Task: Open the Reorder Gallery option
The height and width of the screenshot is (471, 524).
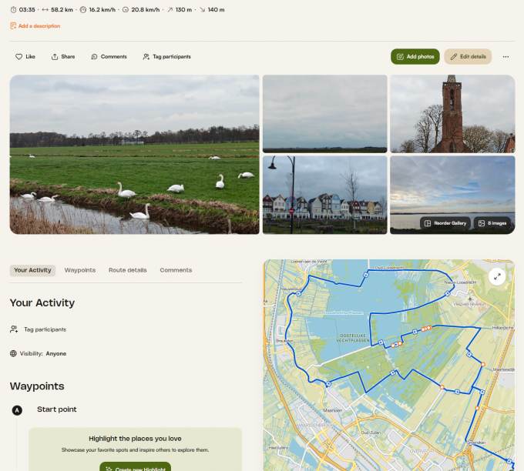Action: click(444, 223)
